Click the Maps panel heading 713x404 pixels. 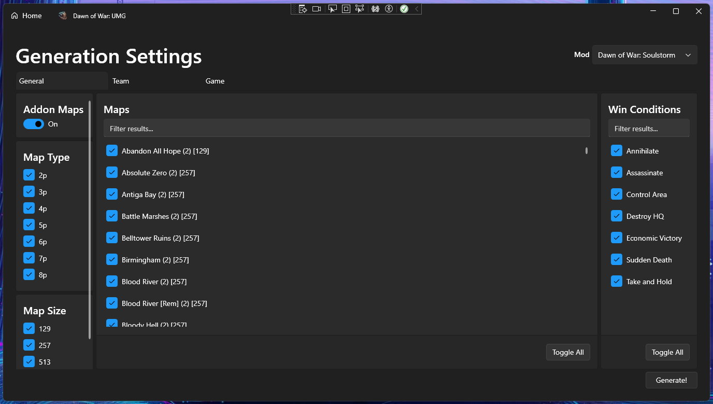point(117,109)
